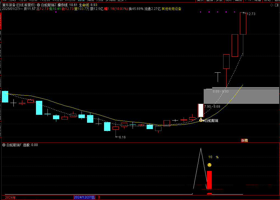The height and width of the screenshot is (200, 280).
Task: Click the money bag signal icon
Action: [201, 120]
